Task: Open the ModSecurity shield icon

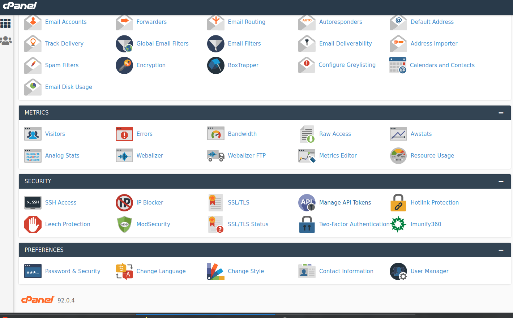Action: (x=124, y=224)
